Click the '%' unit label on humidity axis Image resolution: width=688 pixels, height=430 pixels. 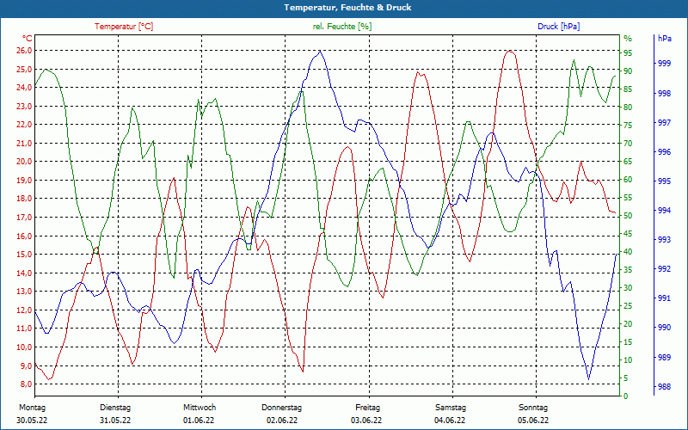628,39
